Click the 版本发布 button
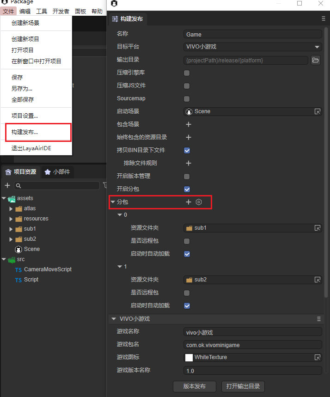The width and height of the screenshot is (330, 397). coord(195,386)
